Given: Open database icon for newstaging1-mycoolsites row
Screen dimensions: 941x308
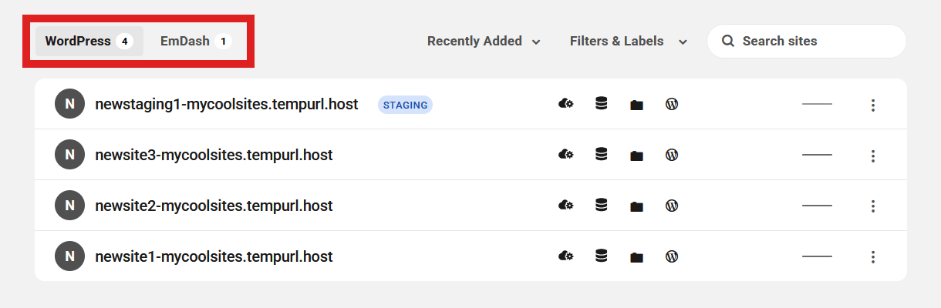Looking at the screenshot, I should 602,104.
